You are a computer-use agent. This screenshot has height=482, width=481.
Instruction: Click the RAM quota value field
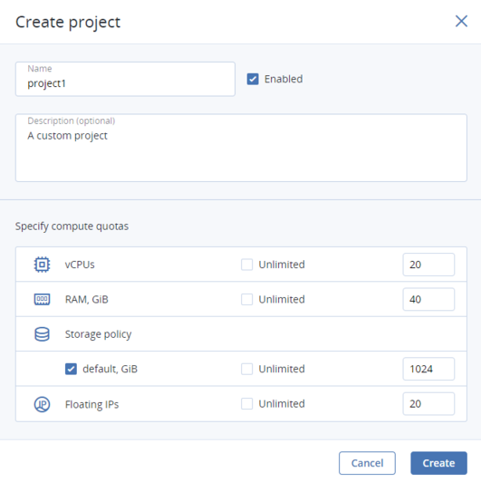pos(428,299)
